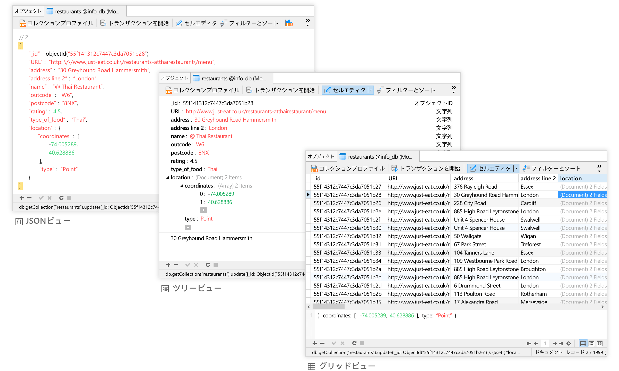Go to first page of records
The height and width of the screenshot is (371, 619).
point(529,343)
